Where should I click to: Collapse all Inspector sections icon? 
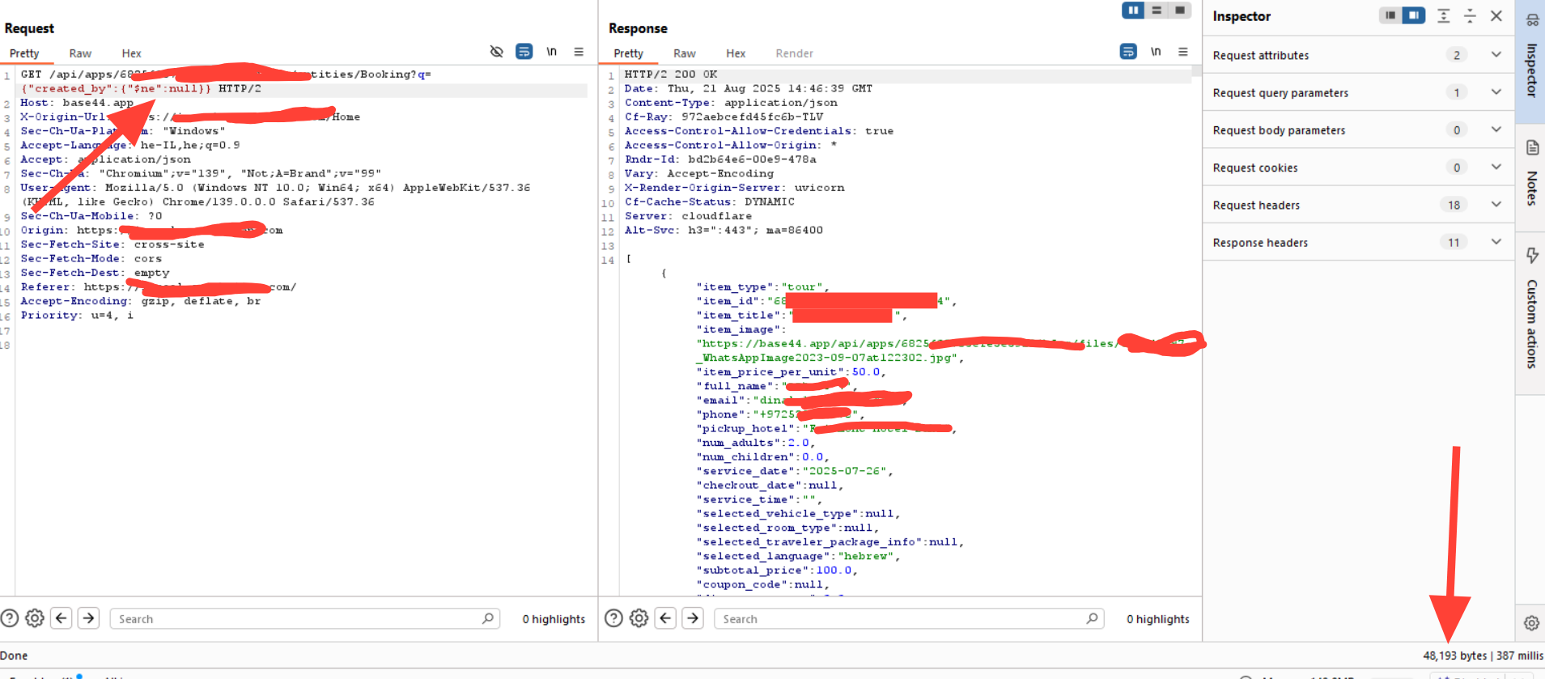point(1471,15)
